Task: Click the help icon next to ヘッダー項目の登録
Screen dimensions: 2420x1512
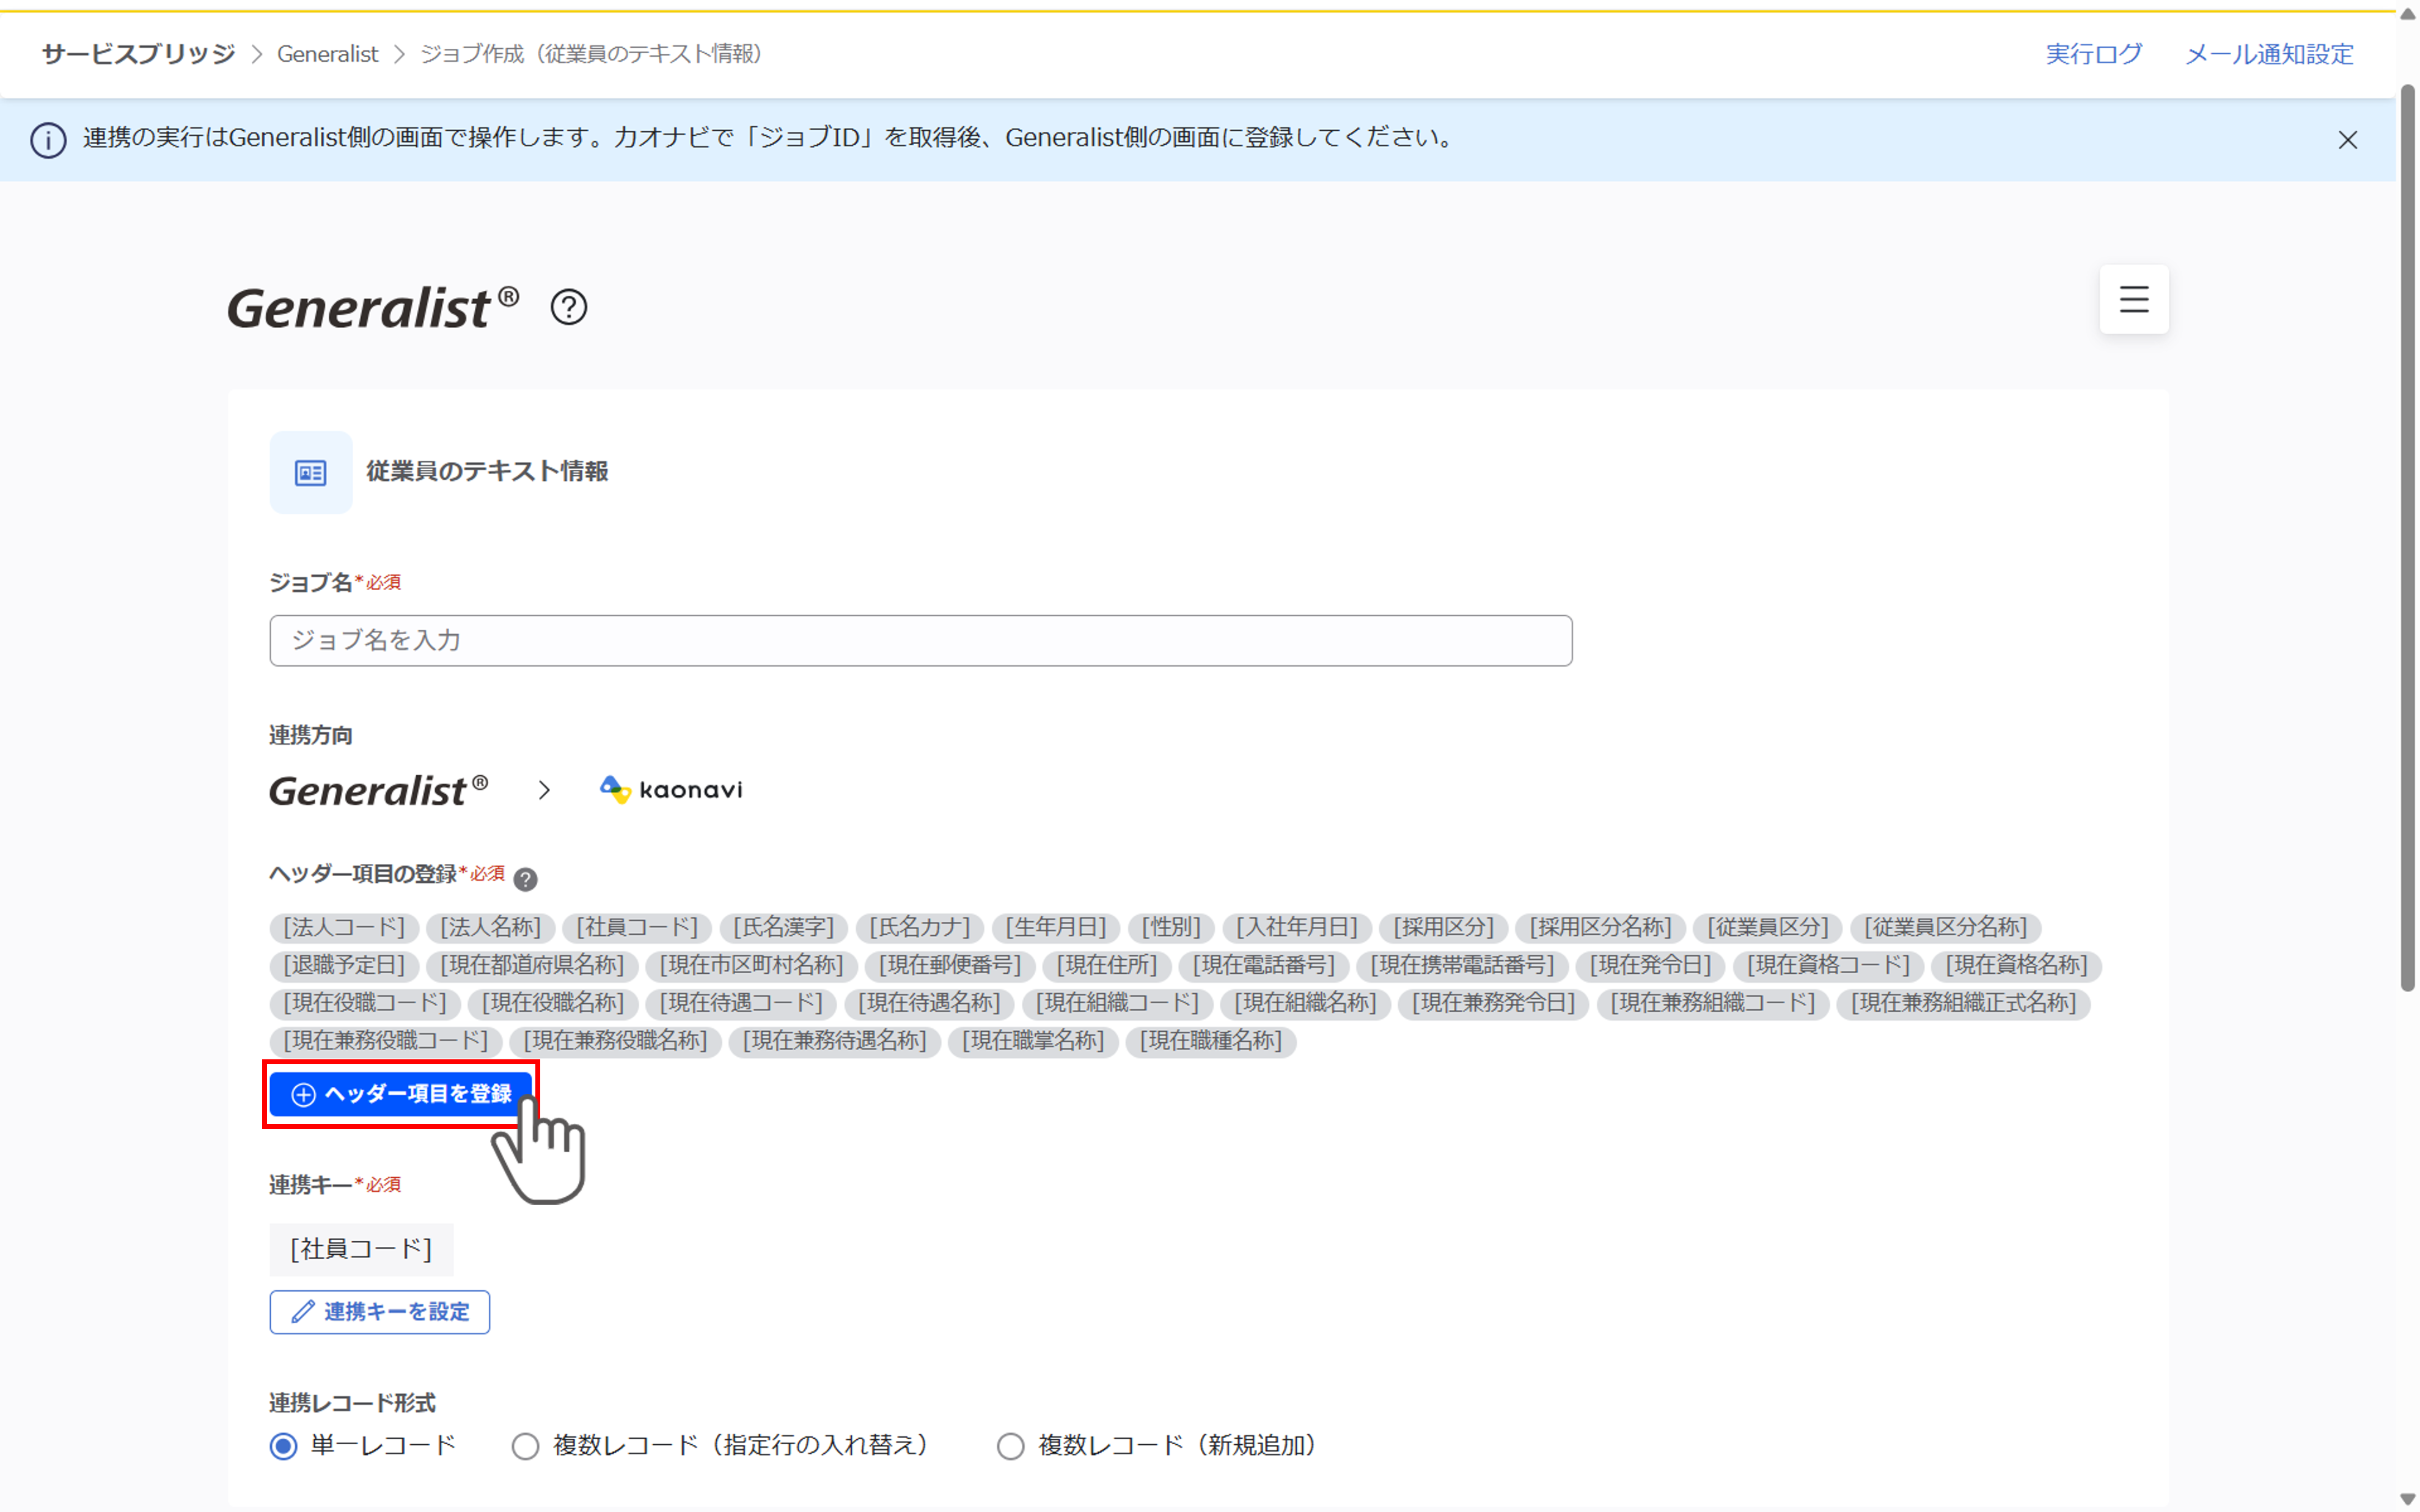Action: point(525,879)
